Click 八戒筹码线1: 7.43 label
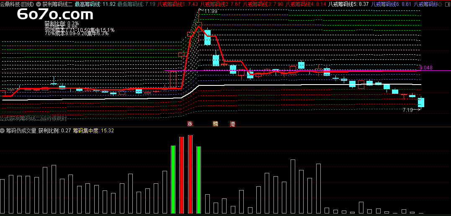This screenshot has height=216, width=451. 178,4
